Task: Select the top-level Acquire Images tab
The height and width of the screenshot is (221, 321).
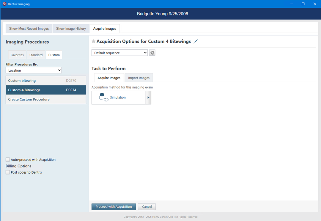Action: pos(105,28)
